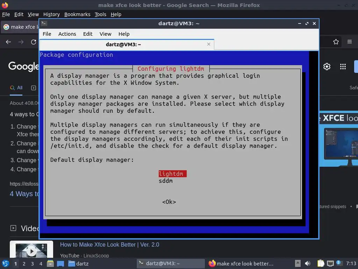358x269 pixels.
Task: Switch to workspace 2 in the taskbar pager
Action: pos(24,264)
